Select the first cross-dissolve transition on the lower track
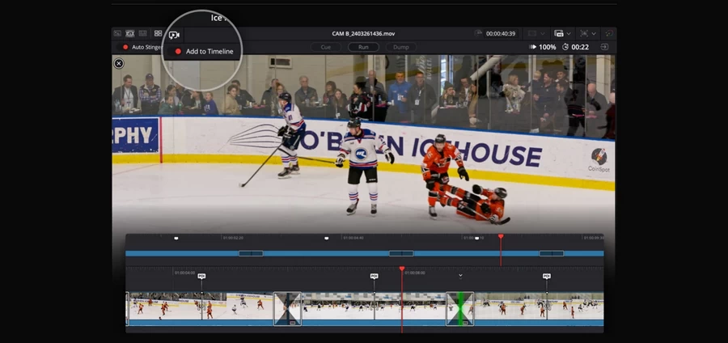The width and height of the screenshot is (728, 343). [x=287, y=308]
